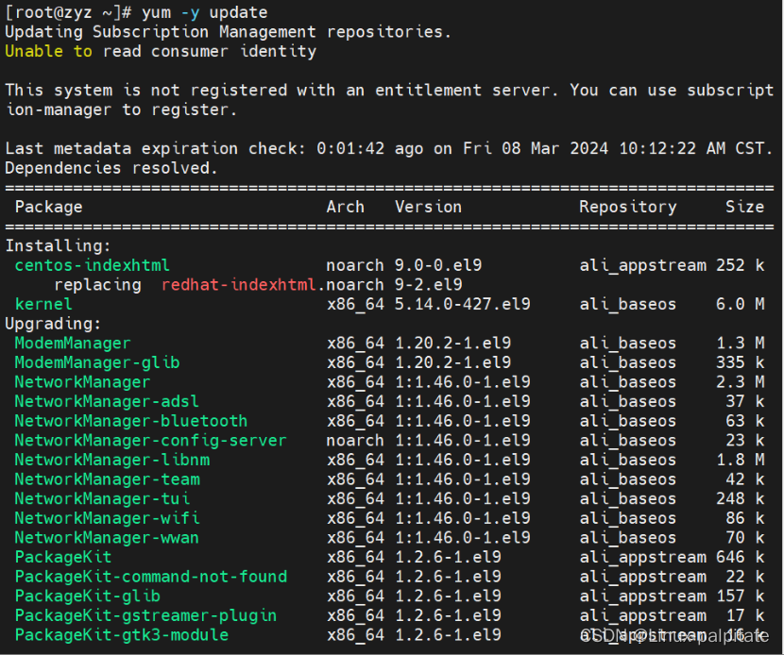784x655 pixels.
Task: Click noarch in the NetworkManager-config-server row
Action: 355,441
